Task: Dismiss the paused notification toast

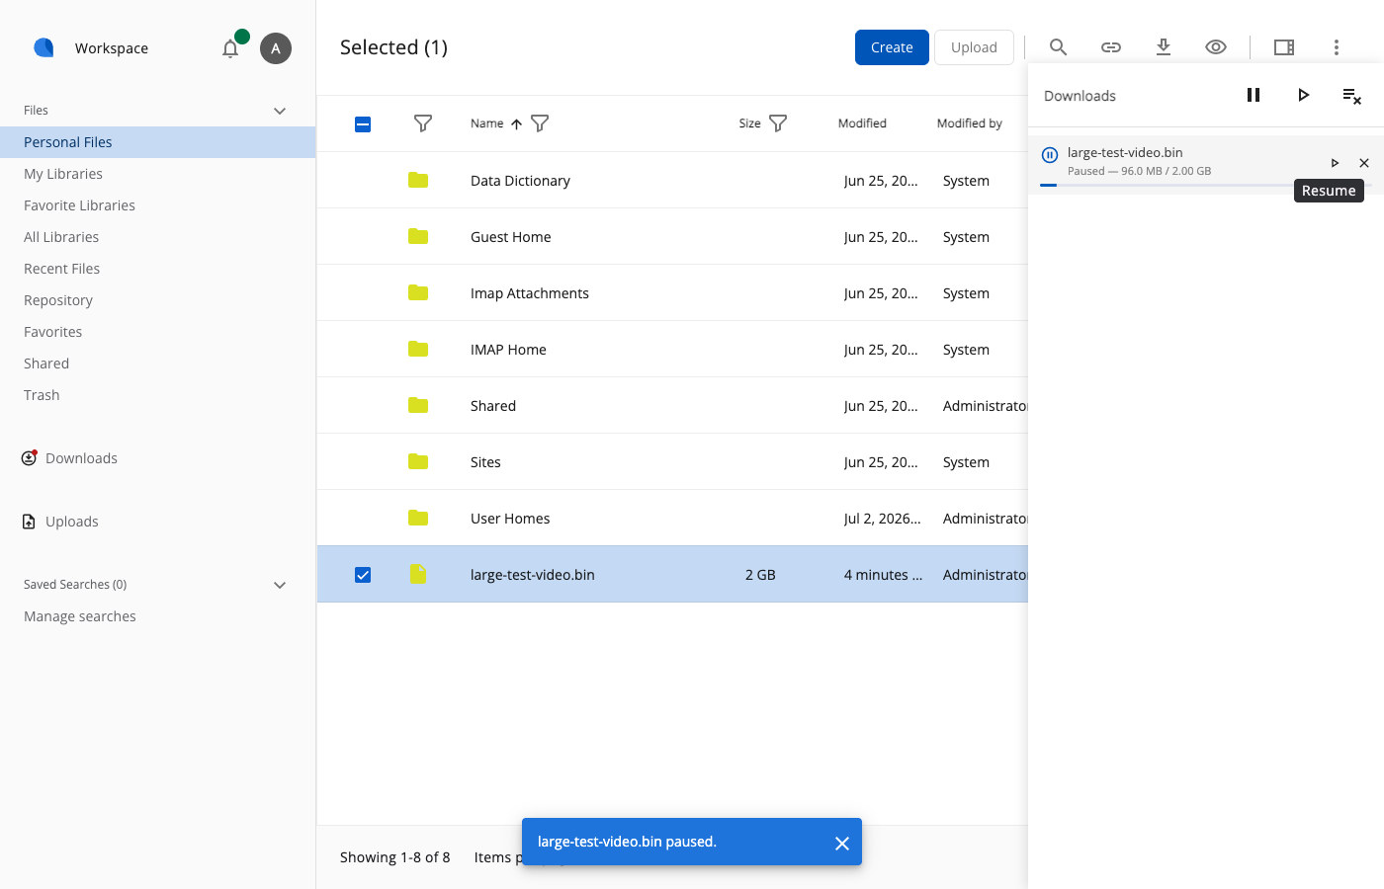Action: pos(842,843)
